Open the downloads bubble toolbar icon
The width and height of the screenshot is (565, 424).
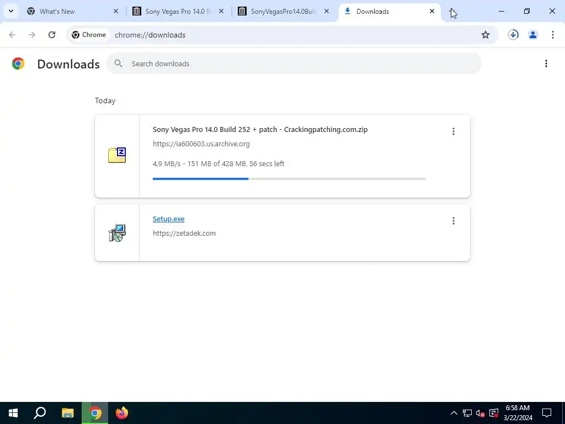click(513, 35)
